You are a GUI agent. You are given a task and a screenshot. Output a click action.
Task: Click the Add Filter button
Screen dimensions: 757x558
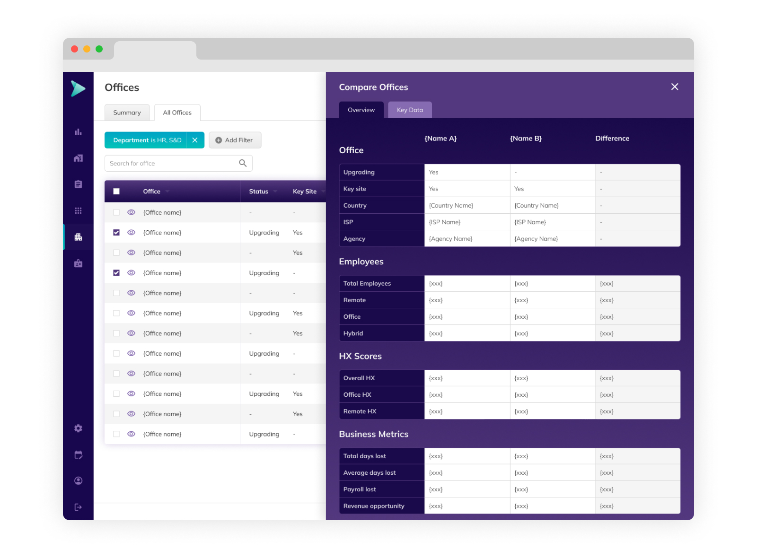(x=235, y=140)
